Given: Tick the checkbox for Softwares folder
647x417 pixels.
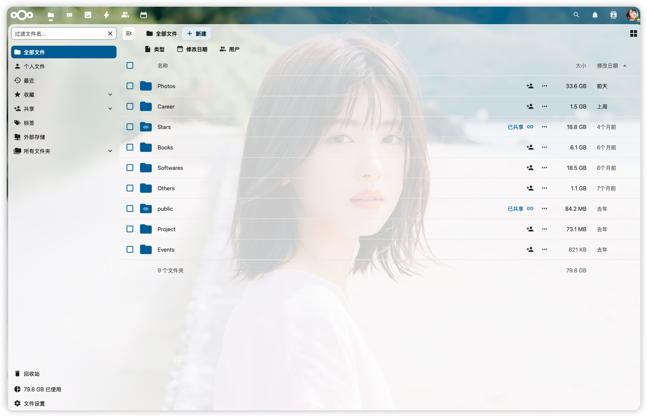Looking at the screenshot, I should (130, 168).
